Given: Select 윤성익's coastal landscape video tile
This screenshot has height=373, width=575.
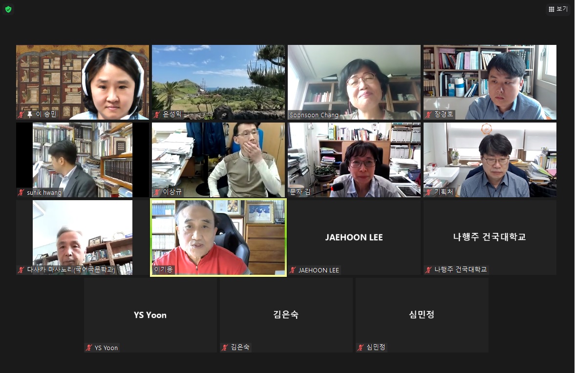Looking at the screenshot, I should click(x=218, y=82).
